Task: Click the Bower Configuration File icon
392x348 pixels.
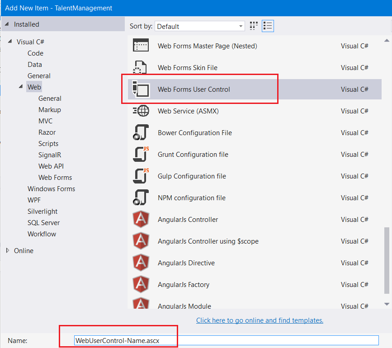Action: click(141, 132)
